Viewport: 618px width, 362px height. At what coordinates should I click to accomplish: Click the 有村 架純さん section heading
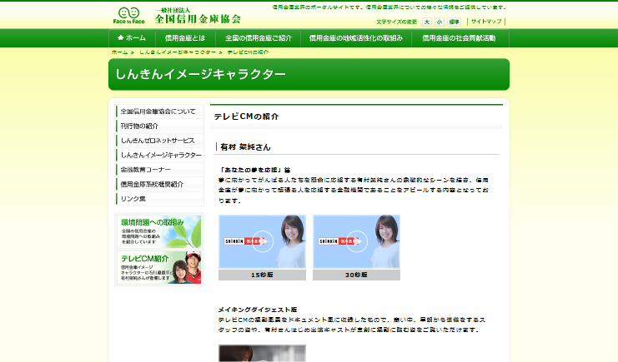tap(245, 147)
